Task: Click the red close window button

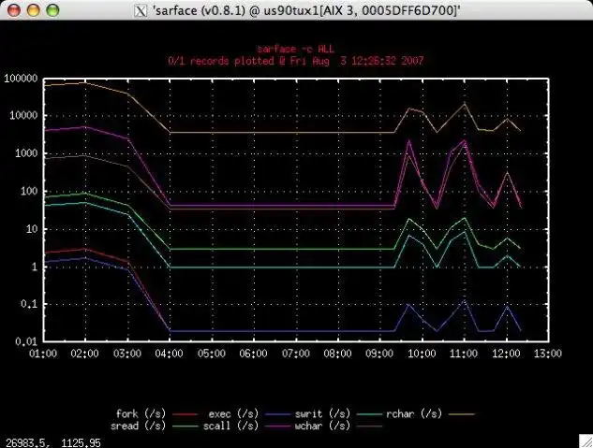Action: tap(14, 10)
